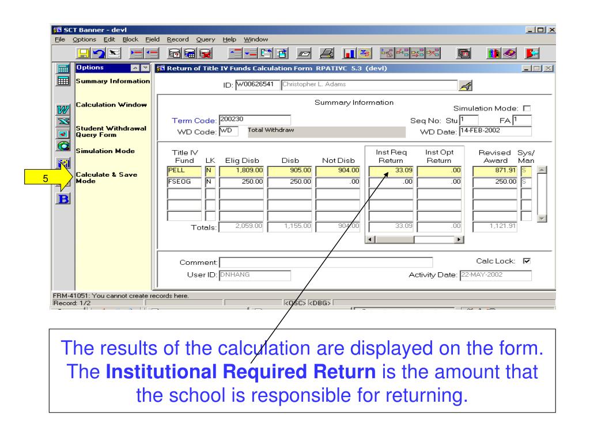
Task: Click the Comment input field
Action: point(326,262)
